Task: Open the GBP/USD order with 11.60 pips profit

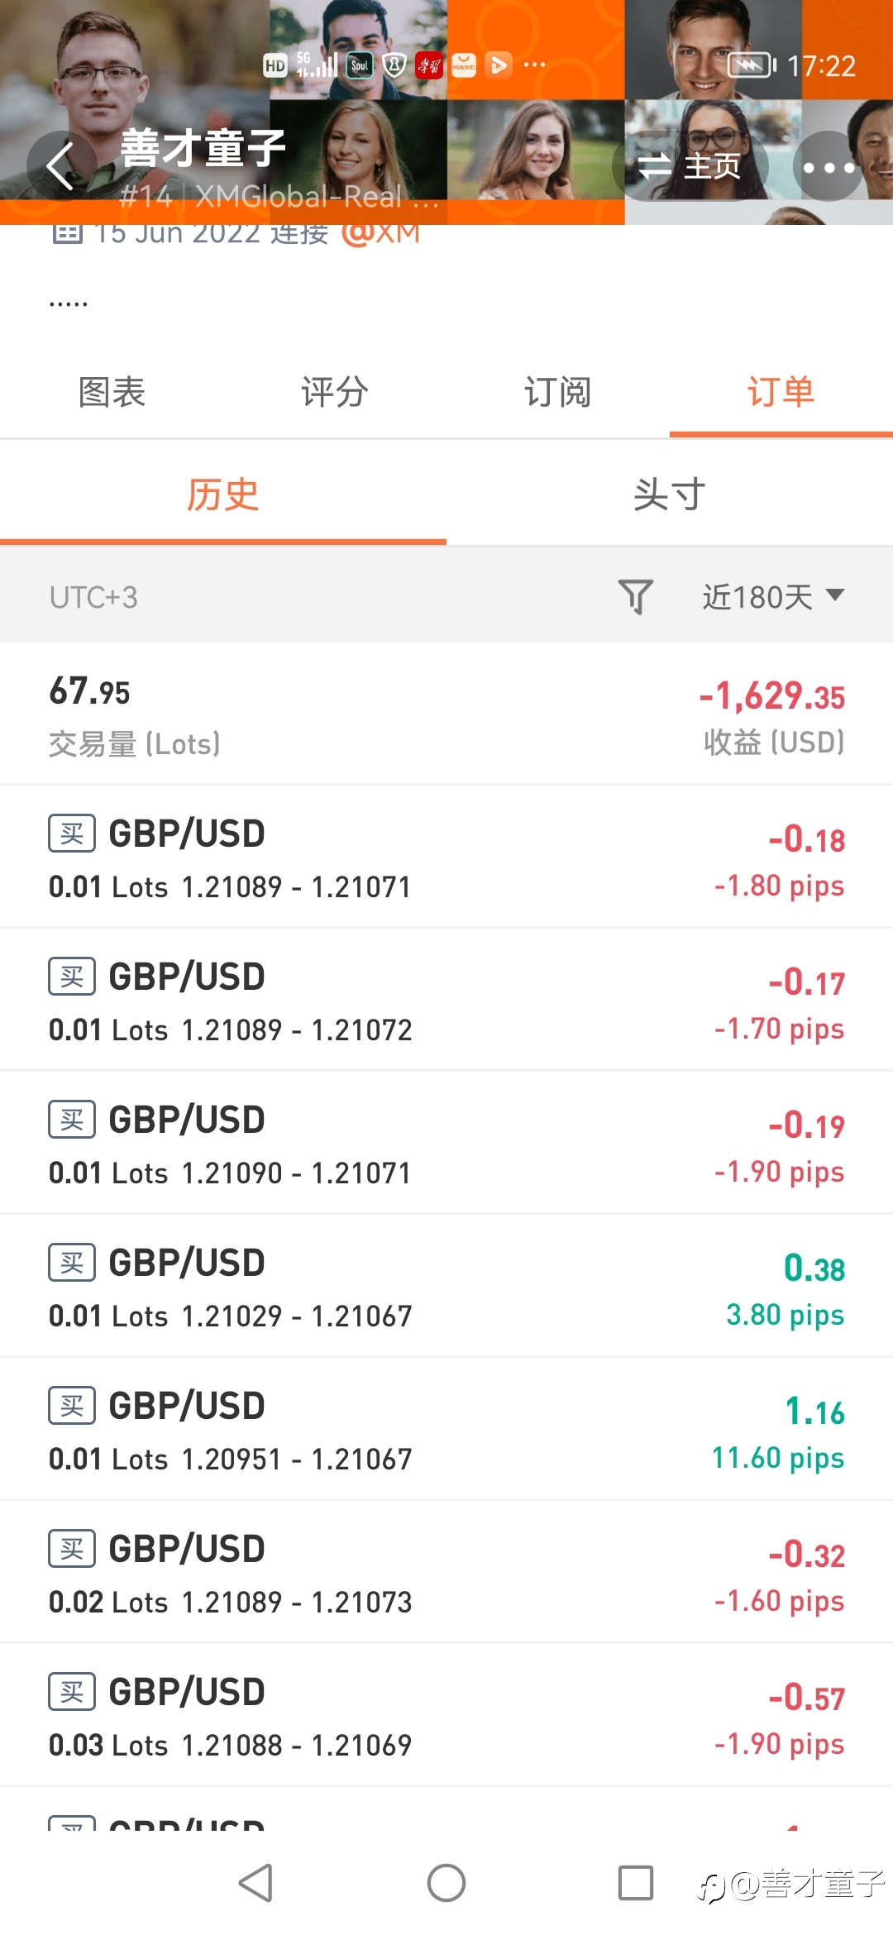Action: 446,1431
